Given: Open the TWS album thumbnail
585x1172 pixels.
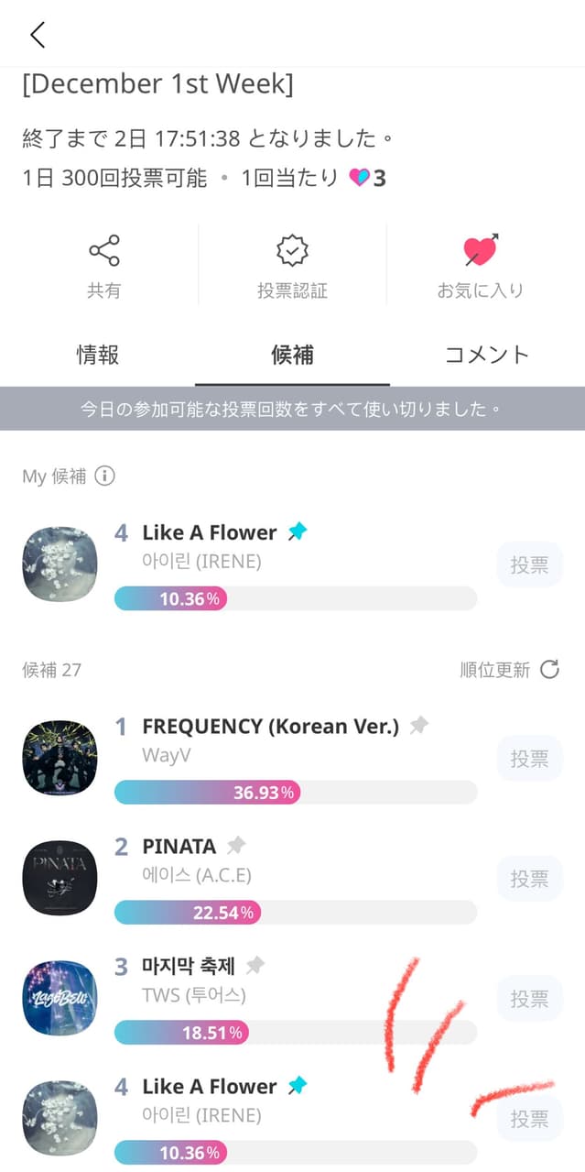Looking at the screenshot, I should pyautogui.click(x=59, y=998).
